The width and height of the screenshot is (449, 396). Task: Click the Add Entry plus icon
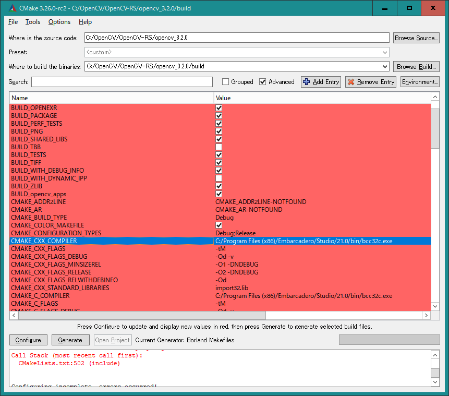coord(306,82)
